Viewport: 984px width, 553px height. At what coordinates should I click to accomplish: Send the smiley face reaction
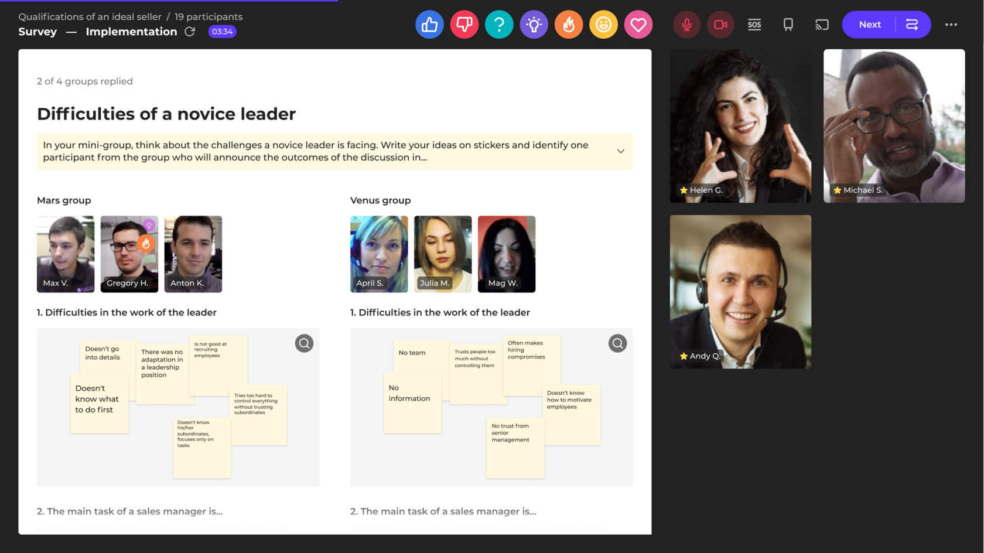coord(603,25)
